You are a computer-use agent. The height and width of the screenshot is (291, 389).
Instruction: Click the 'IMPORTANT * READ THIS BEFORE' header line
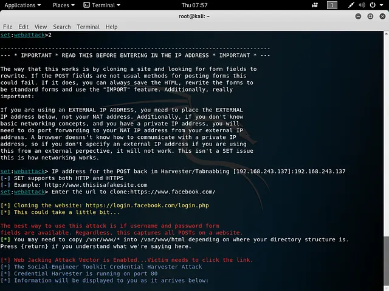(135, 55)
